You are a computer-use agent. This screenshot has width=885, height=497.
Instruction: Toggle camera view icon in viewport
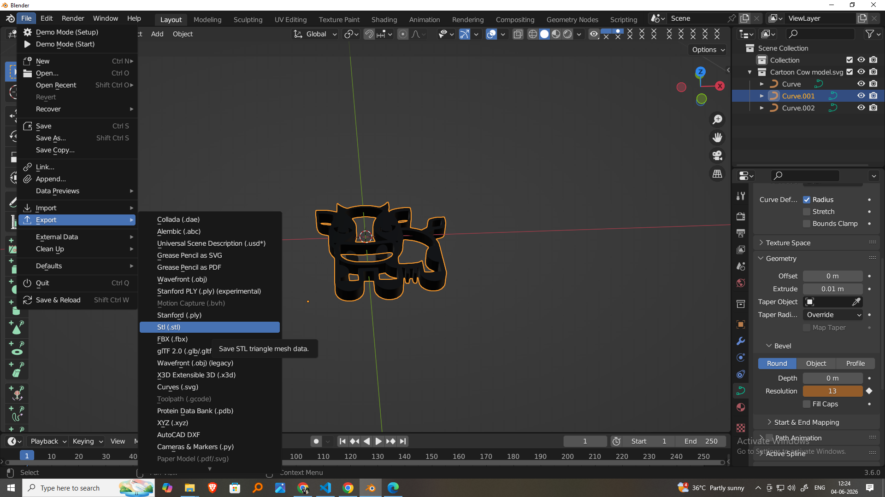pyautogui.click(x=718, y=156)
